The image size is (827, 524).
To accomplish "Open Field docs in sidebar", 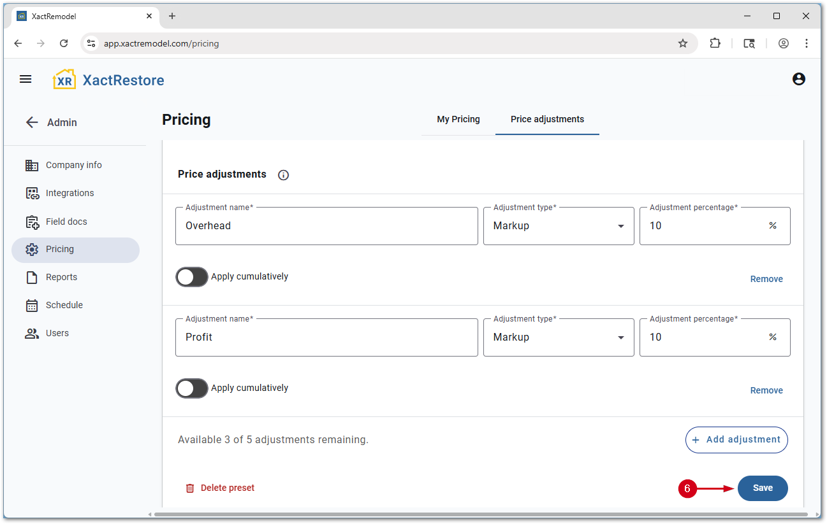I will (66, 222).
